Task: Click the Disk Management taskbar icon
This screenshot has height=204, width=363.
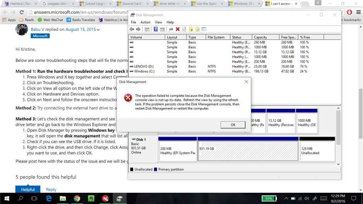Action: click(119, 198)
